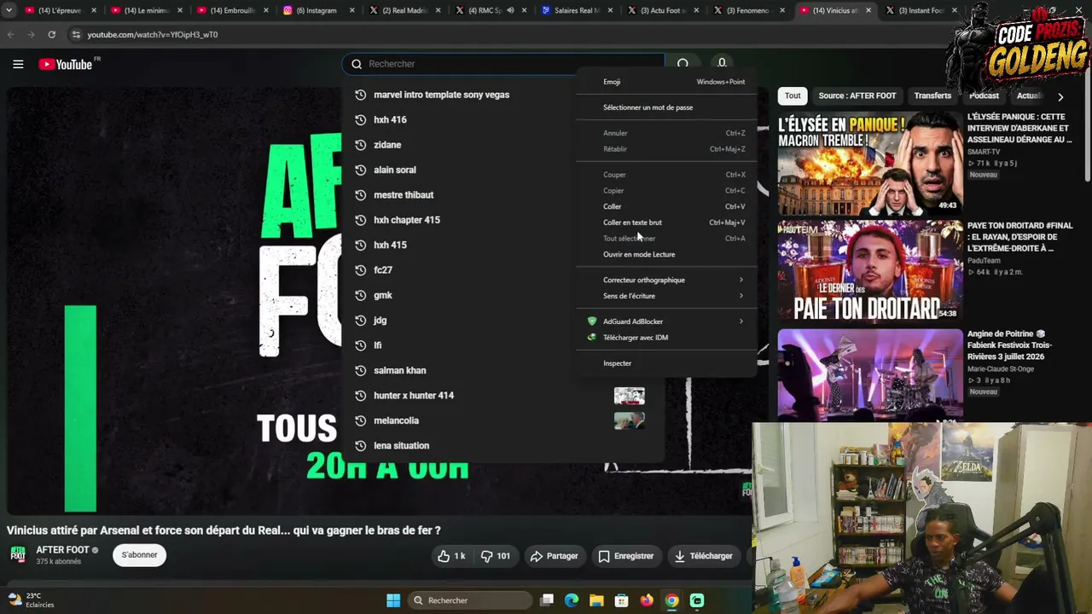Select Inspecter in the context menu
The image size is (1092, 614).
click(x=665, y=363)
